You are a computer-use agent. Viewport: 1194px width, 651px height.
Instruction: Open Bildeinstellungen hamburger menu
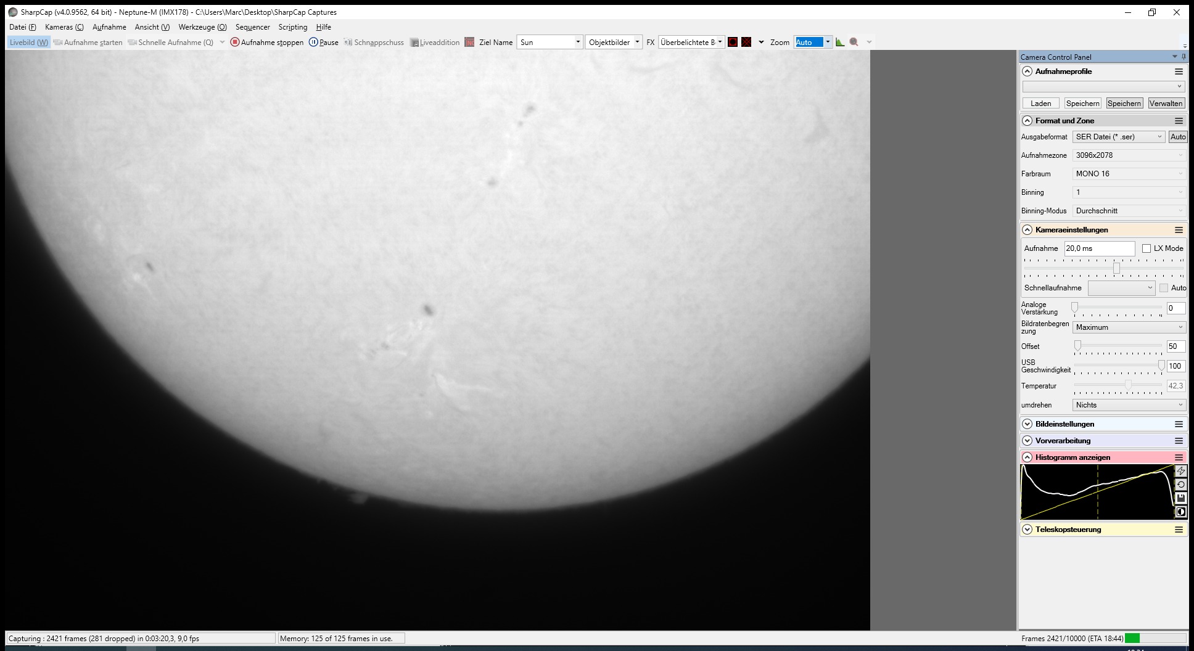(x=1179, y=424)
